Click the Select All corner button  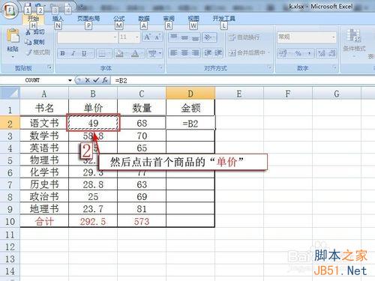[x=10, y=94]
